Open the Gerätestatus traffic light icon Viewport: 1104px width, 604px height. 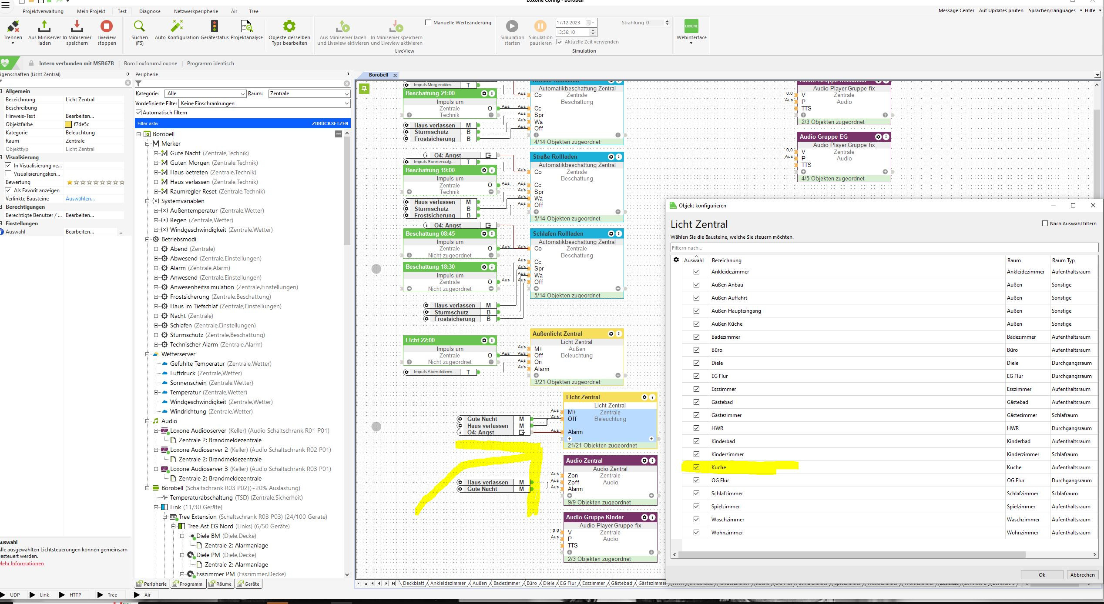214,27
